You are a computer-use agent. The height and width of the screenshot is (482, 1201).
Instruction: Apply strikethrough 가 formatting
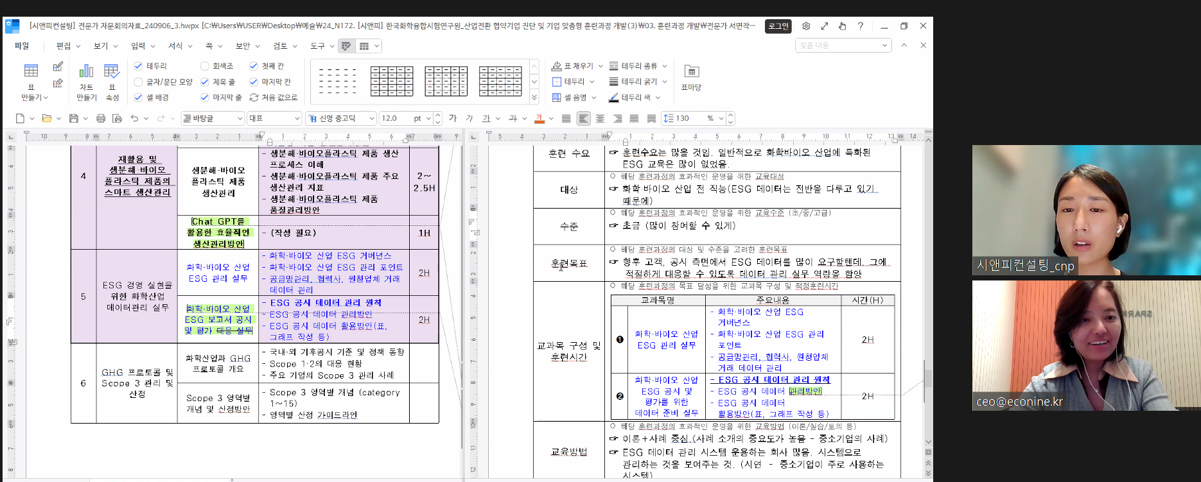pos(513,118)
